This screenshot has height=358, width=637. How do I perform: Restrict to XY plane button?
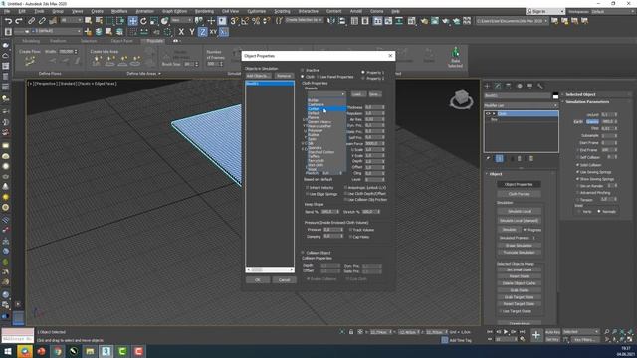[x=213, y=31]
